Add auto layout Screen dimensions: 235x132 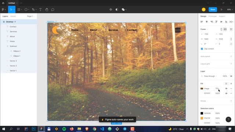coord(231,56)
